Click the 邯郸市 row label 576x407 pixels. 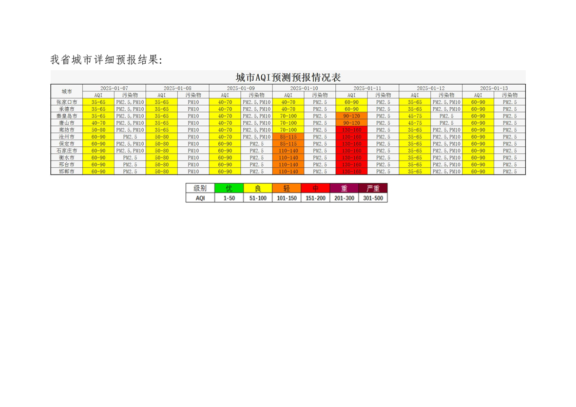point(67,171)
